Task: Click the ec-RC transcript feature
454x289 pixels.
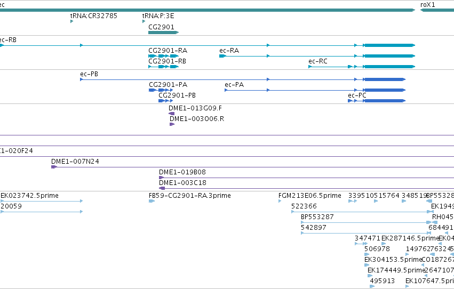Action: point(362,67)
